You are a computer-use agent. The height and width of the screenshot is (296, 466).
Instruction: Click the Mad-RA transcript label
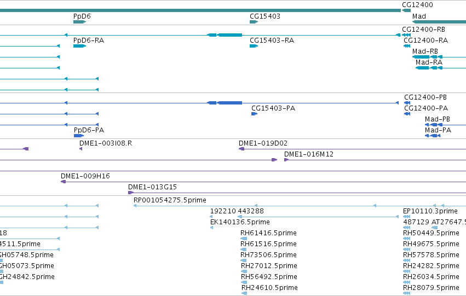point(429,62)
